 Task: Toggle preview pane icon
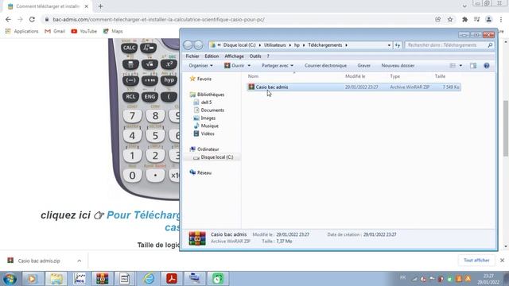(x=473, y=65)
